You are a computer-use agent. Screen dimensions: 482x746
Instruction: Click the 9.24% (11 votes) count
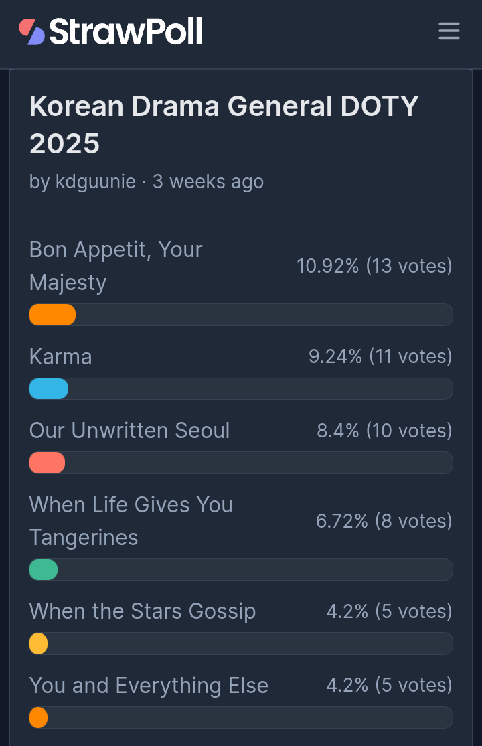380,356
